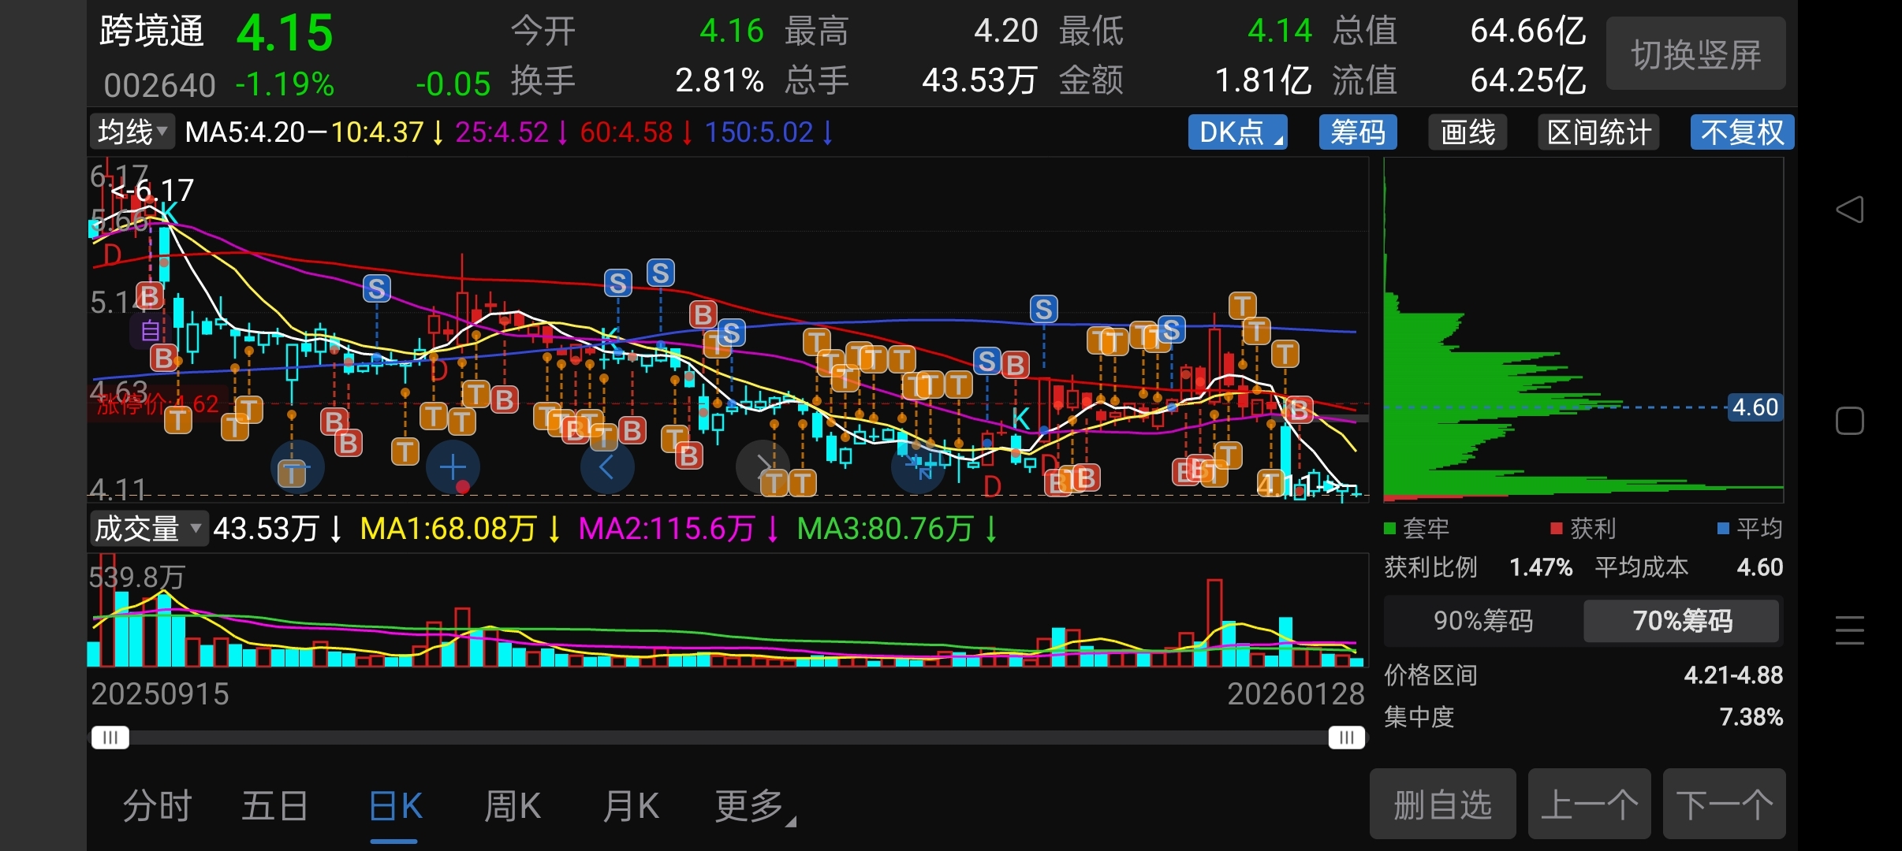Toggle the 筹码 chip distribution panel
The image size is (1902, 851).
[1357, 132]
